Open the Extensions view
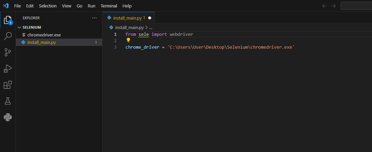The width and height of the screenshot is (372, 152). coord(8,85)
